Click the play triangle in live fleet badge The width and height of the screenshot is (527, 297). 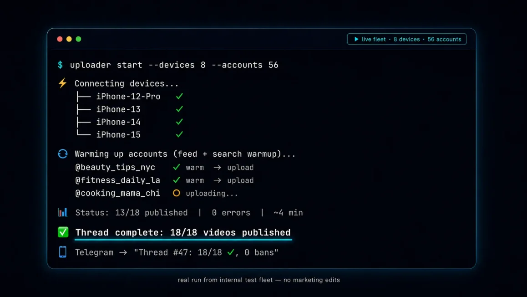click(x=356, y=39)
